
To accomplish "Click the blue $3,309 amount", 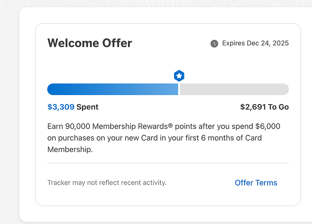I will click(61, 107).
